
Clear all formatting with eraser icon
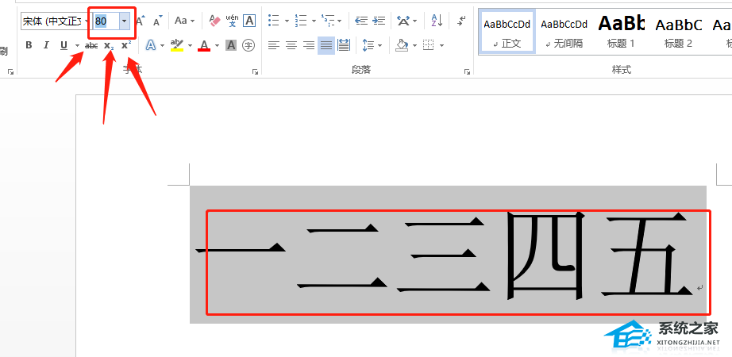click(x=214, y=21)
